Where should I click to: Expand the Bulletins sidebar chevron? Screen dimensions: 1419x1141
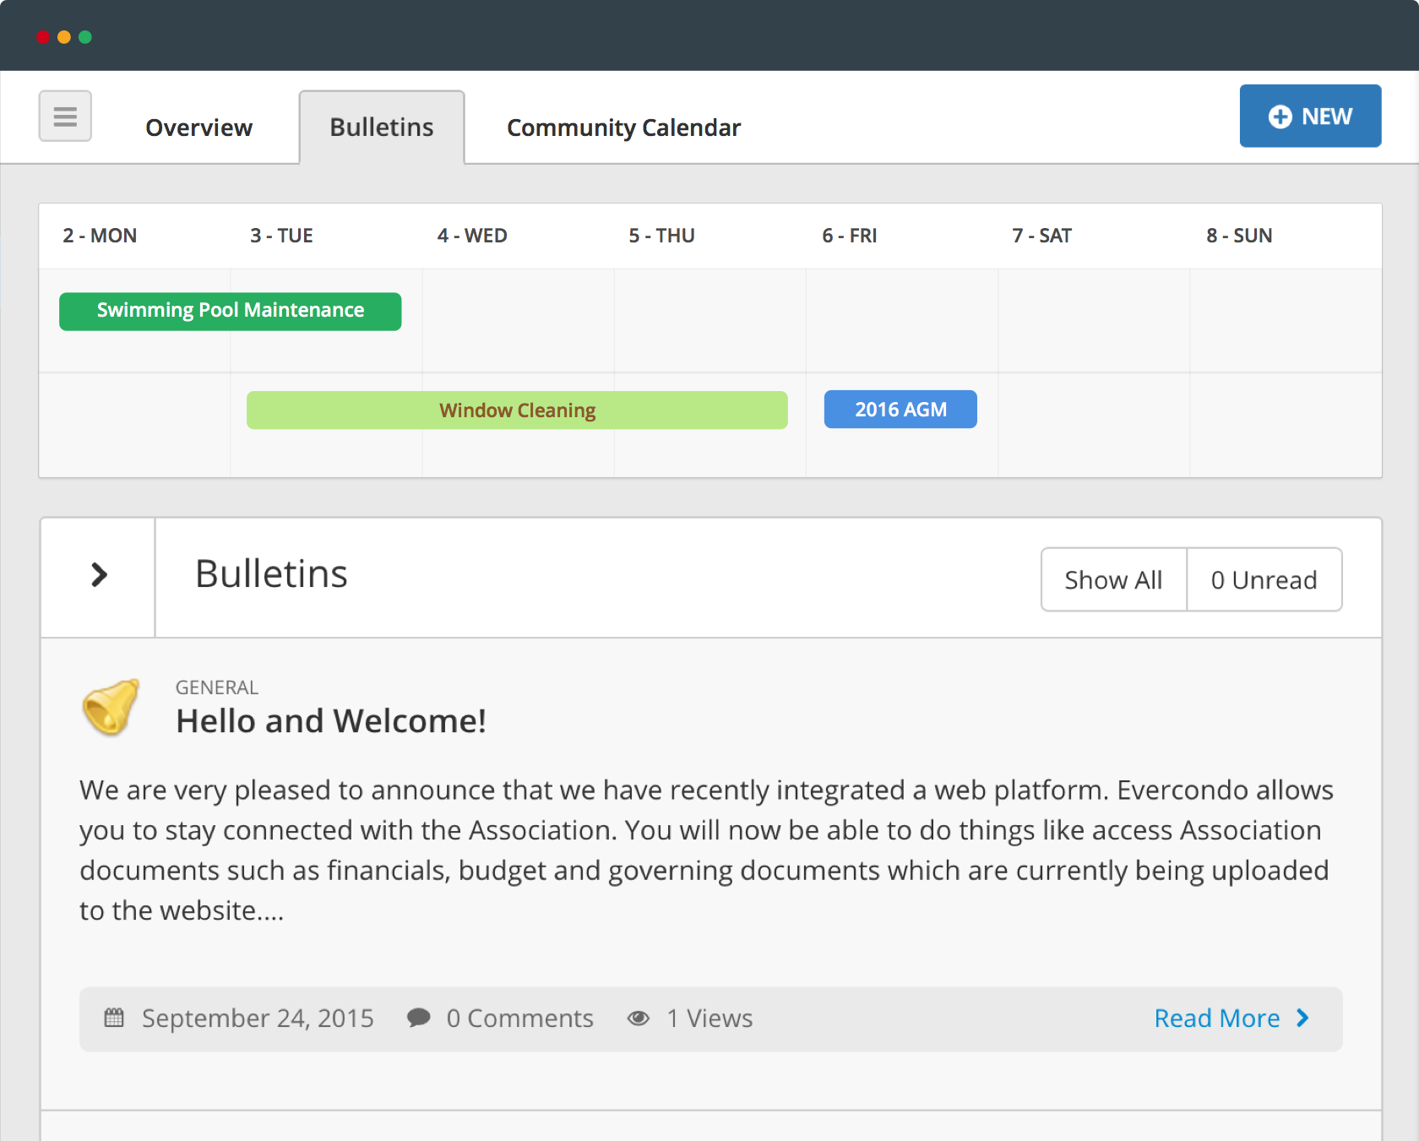[99, 575]
